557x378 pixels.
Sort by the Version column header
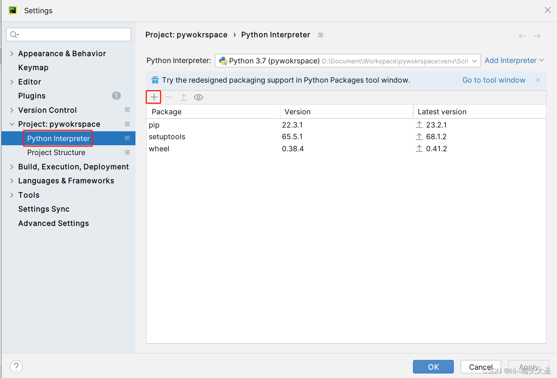[346, 112]
